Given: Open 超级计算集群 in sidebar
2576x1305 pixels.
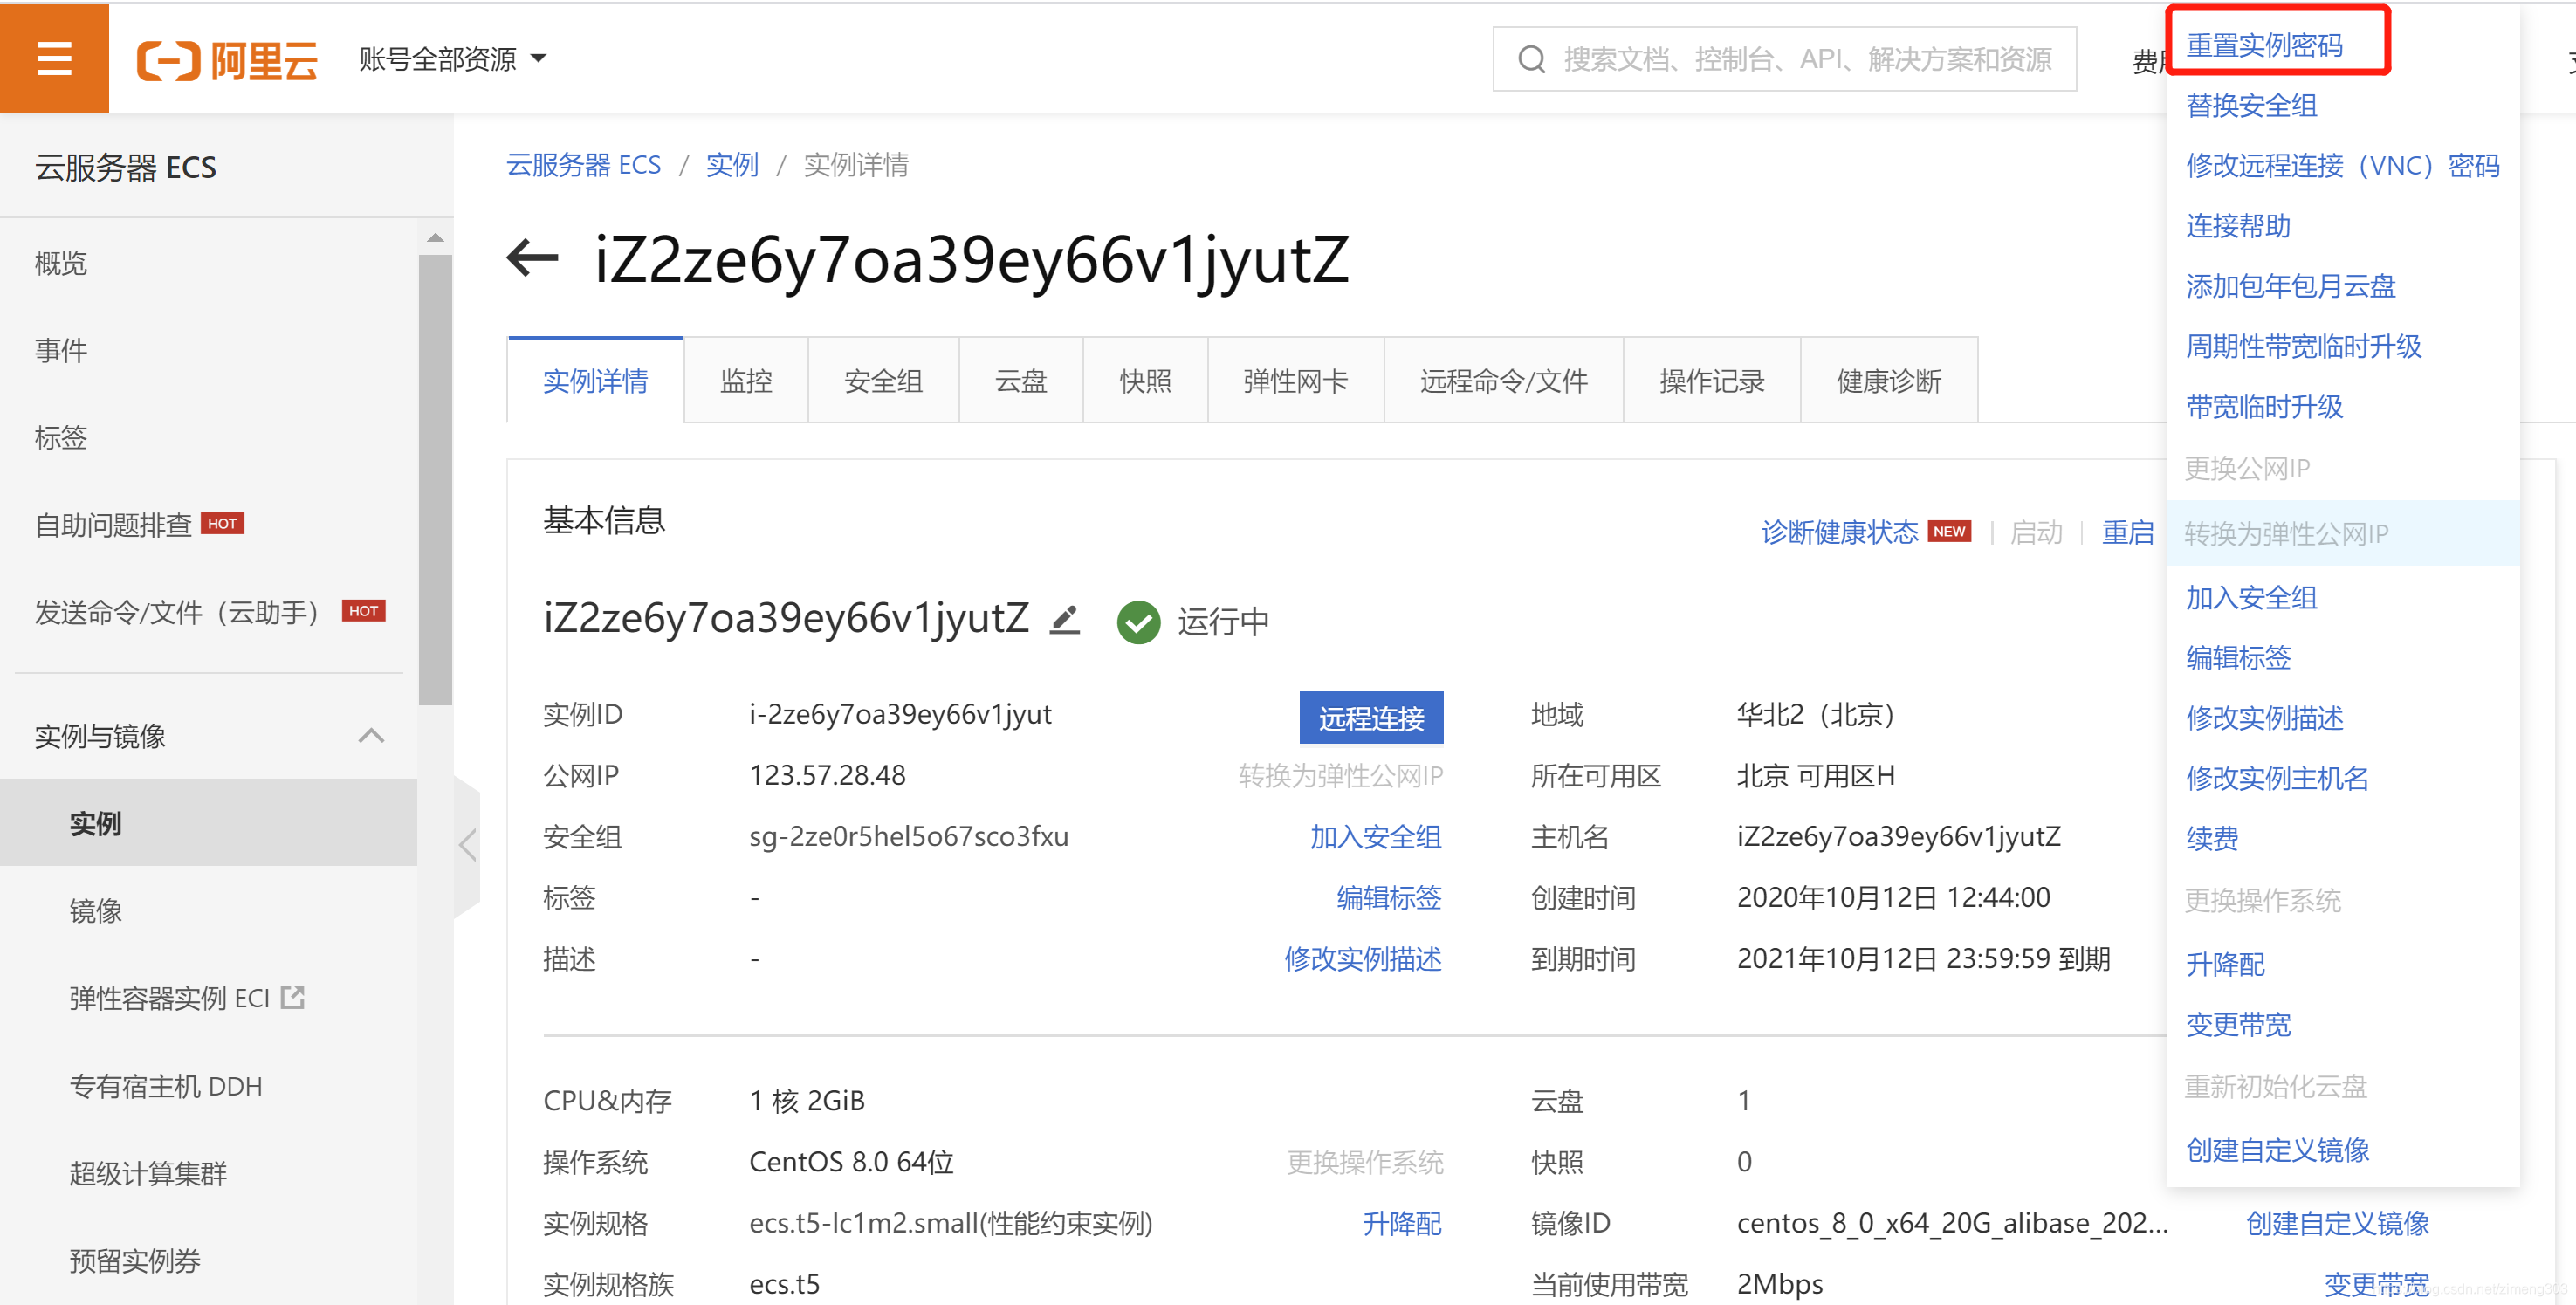Looking at the screenshot, I should [x=147, y=1173].
